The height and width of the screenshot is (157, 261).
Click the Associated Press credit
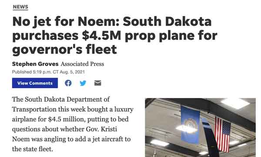82,64
